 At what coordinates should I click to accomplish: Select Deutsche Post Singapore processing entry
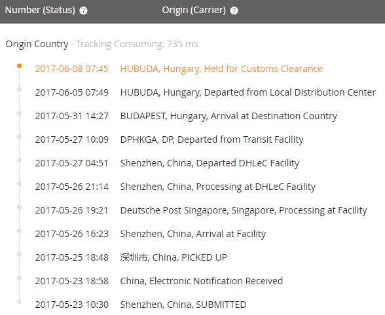pyautogui.click(x=201, y=210)
